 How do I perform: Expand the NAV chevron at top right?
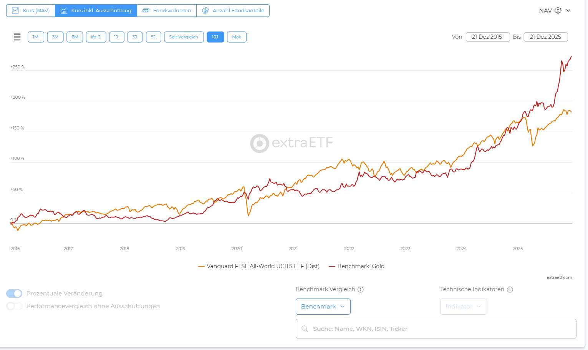click(x=568, y=10)
